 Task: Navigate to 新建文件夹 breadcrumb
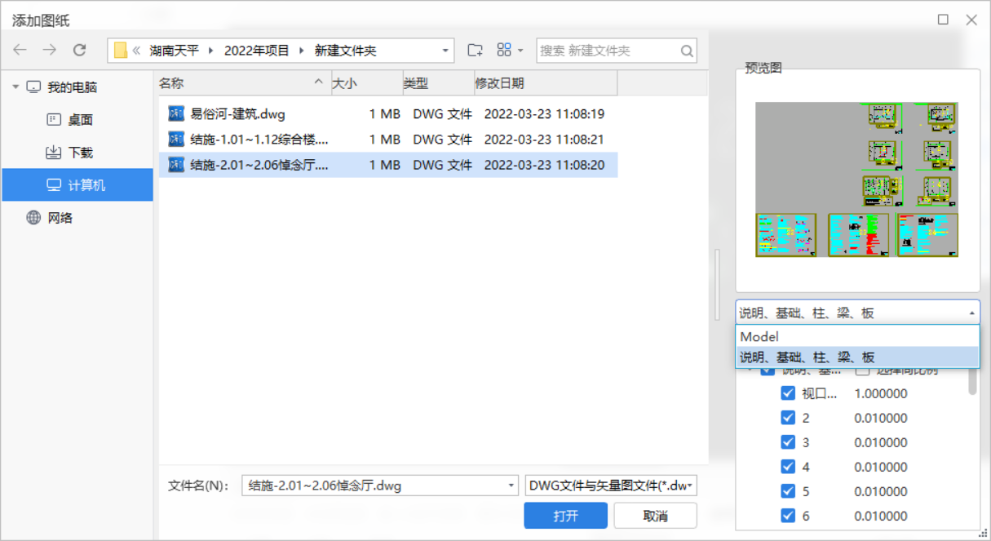[x=346, y=51]
